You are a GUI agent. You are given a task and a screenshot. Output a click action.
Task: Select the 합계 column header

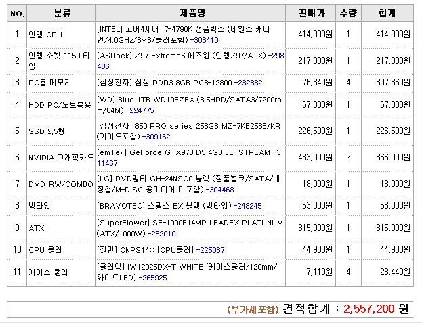[x=387, y=13]
